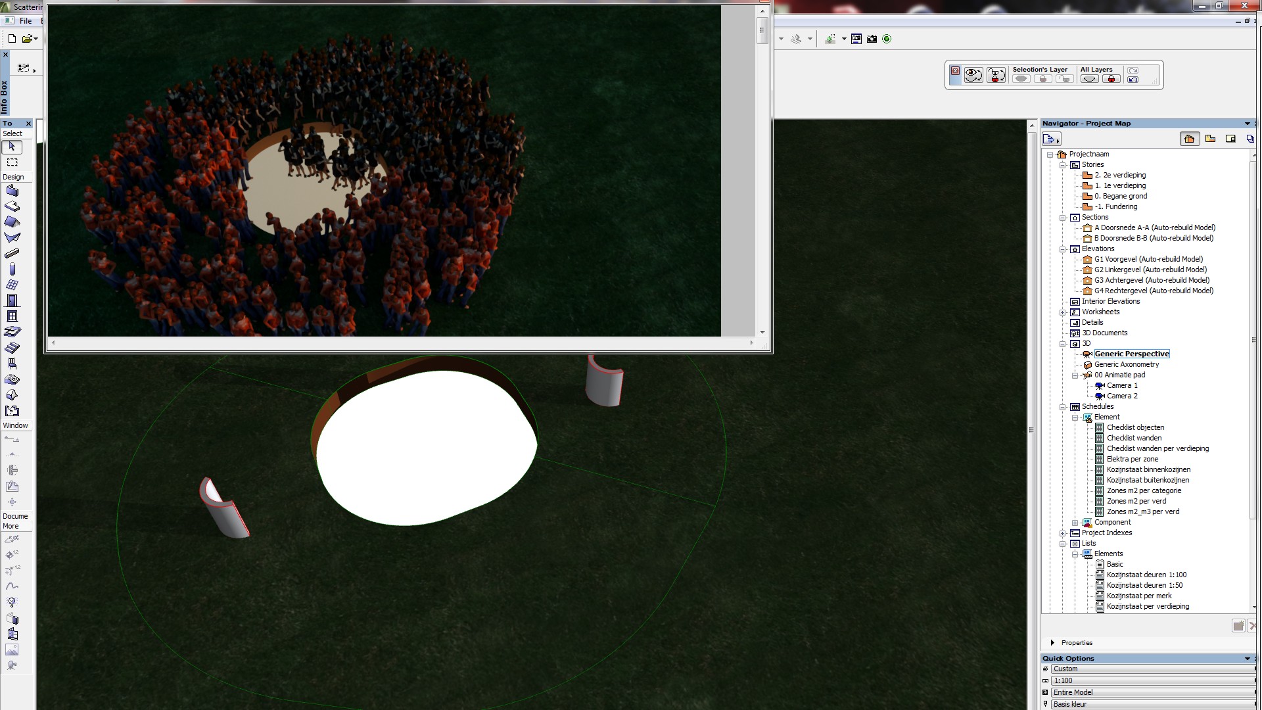Open Camera 1 in animation path
Viewport: 1262px width, 710px height.
tap(1122, 386)
